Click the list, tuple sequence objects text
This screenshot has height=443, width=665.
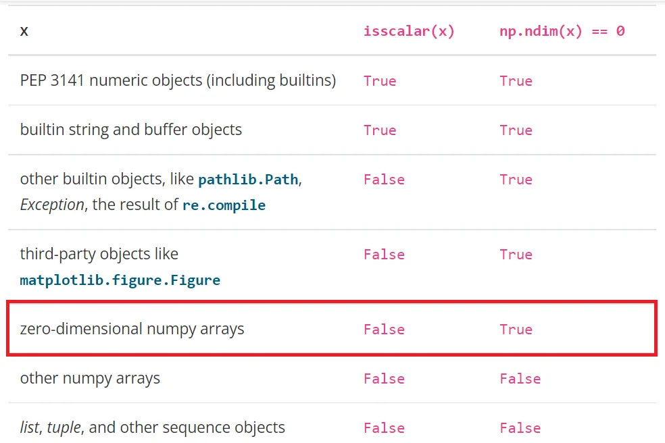pos(153,427)
